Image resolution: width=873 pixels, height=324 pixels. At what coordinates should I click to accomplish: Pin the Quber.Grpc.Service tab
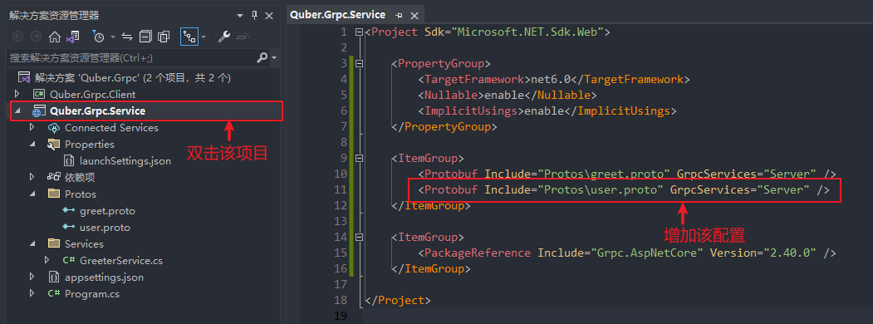pyautogui.click(x=399, y=16)
